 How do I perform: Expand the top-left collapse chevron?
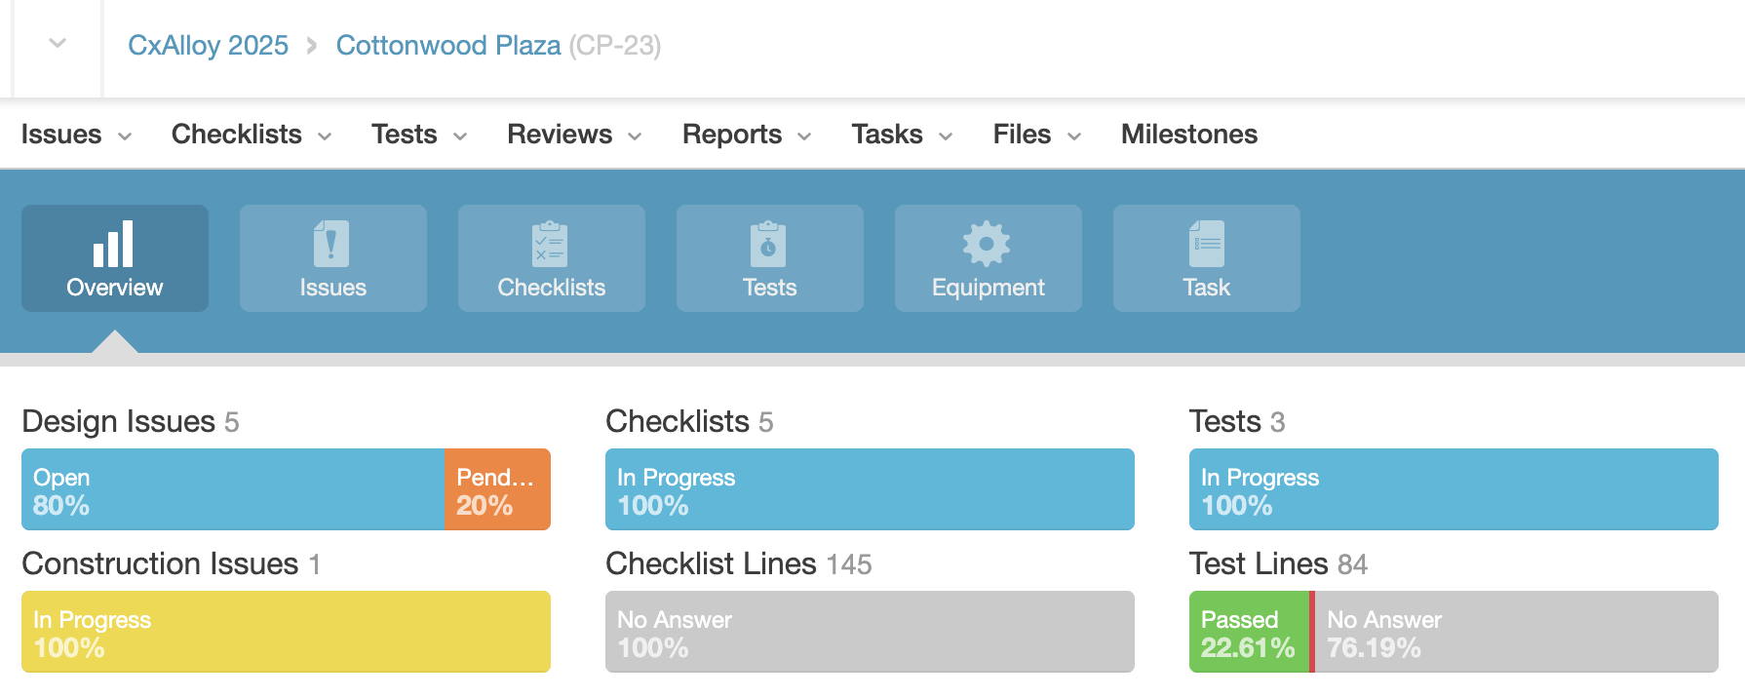click(x=58, y=44)
